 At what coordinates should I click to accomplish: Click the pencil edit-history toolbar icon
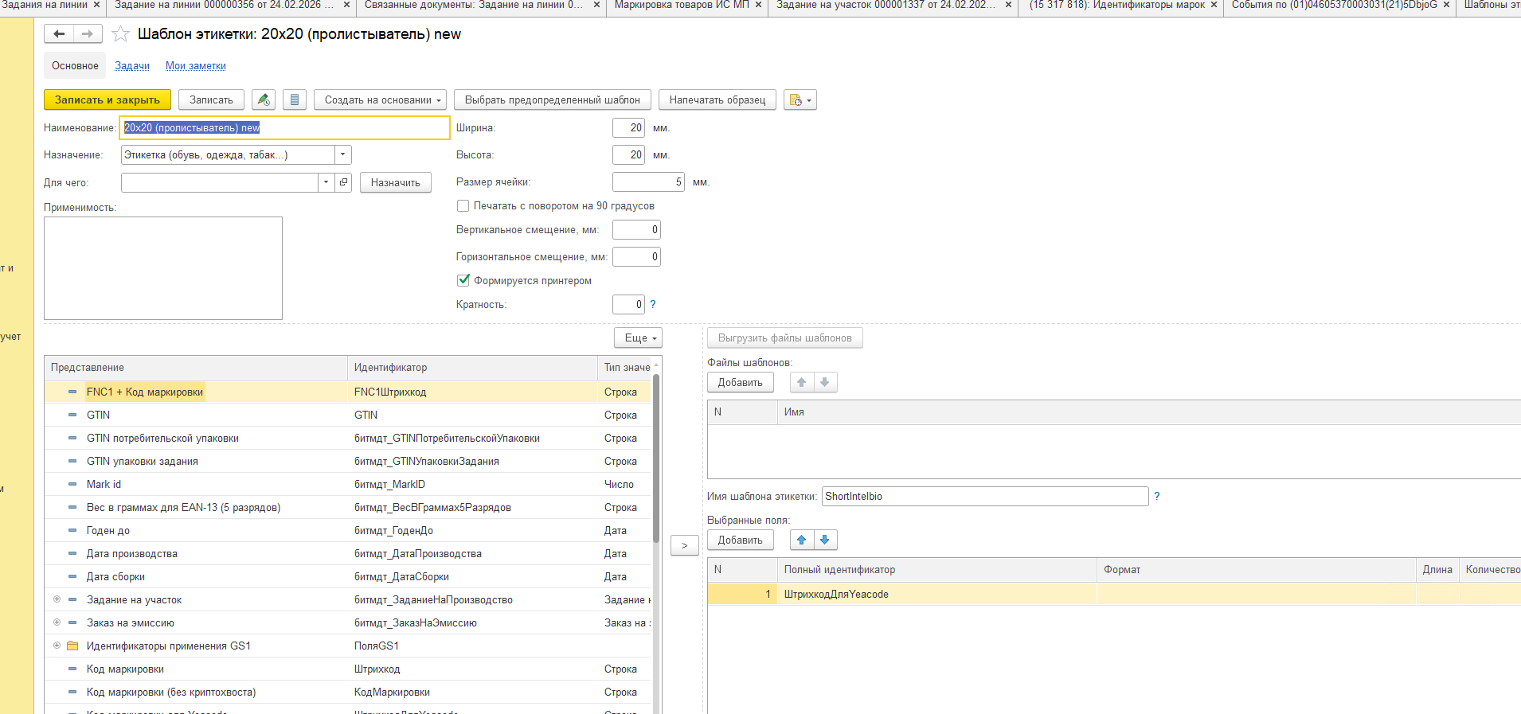tap(264, 99)
